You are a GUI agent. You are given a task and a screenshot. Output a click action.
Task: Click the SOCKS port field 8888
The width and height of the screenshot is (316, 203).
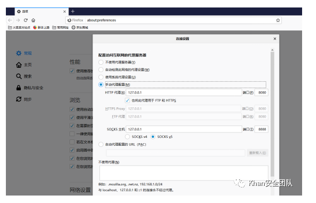pyautogui.click(x=261, y=129)
